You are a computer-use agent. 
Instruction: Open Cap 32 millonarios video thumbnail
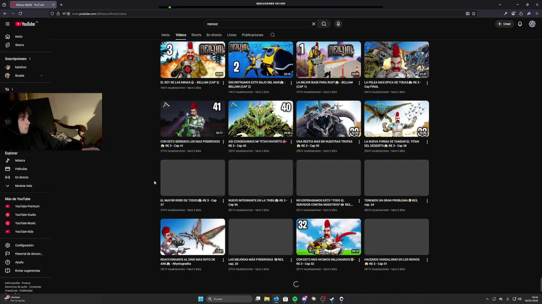(329, 237)
